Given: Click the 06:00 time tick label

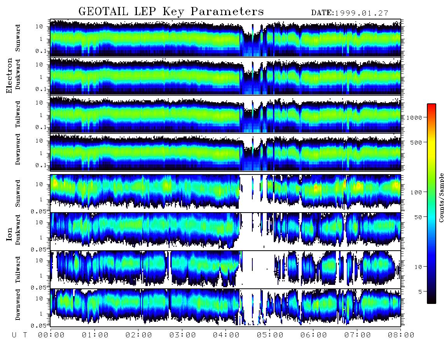Looking at the screenshot, I should pyautogui.click(x=314, y=335).
